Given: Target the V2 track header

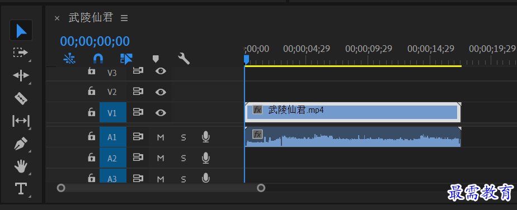Looking at the screenshot, I should pos(112,92).
